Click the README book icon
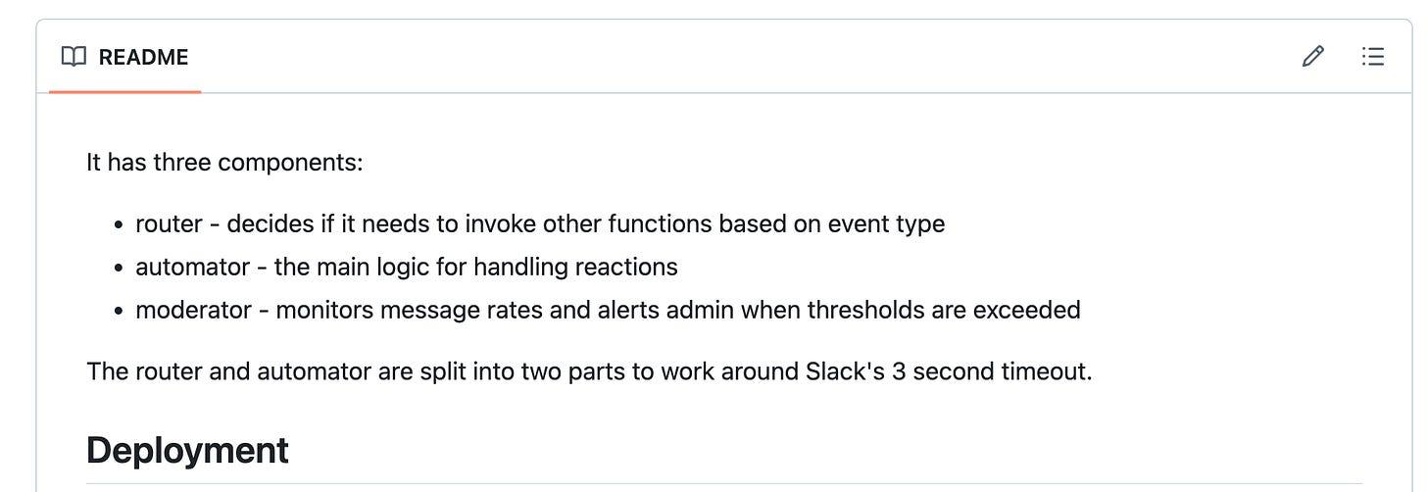This screenshot has width=1427, height=492. tap(74, 57)
